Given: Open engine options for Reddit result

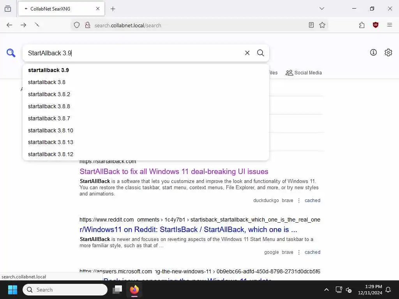Looking at the screenshot, I should coord(299,252).
